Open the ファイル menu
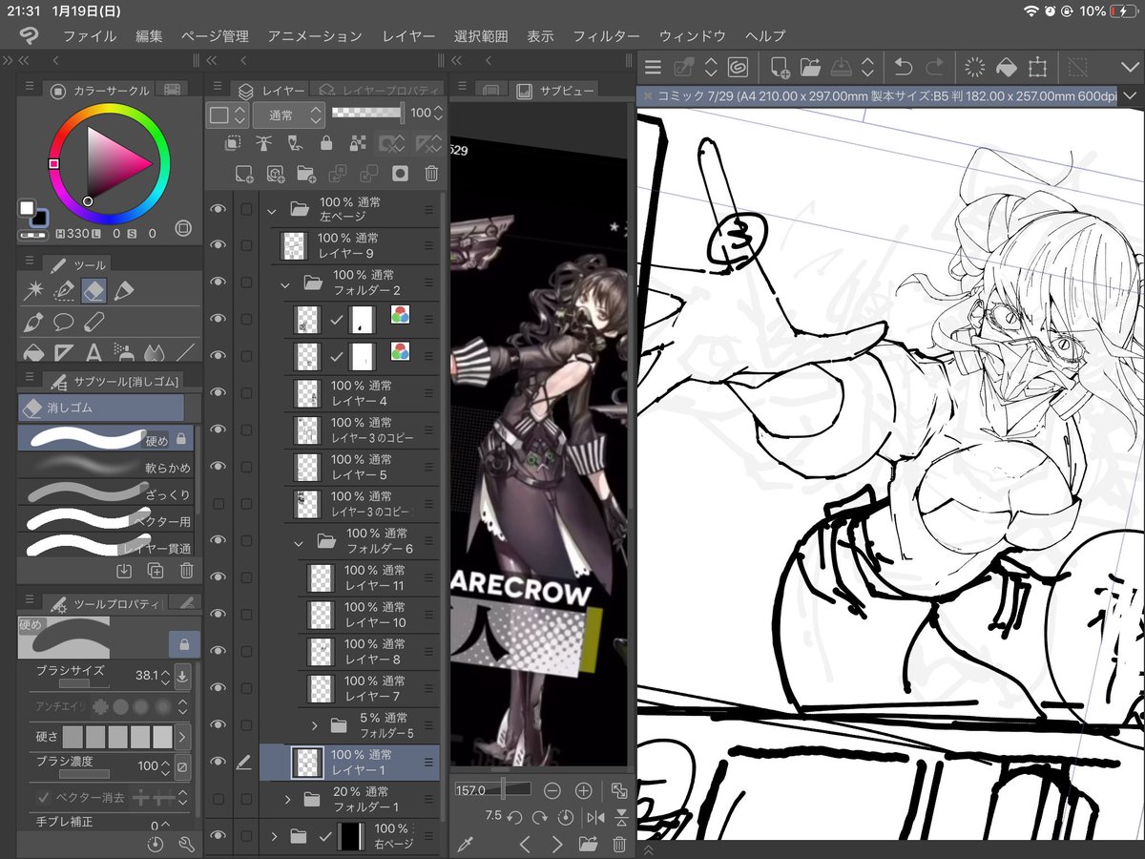This screenshot has height=859, width=1145. 90,35
